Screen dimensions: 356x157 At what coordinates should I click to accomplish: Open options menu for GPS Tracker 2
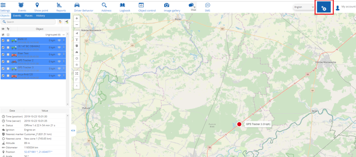pyautogui.click(x=64, y=62)
